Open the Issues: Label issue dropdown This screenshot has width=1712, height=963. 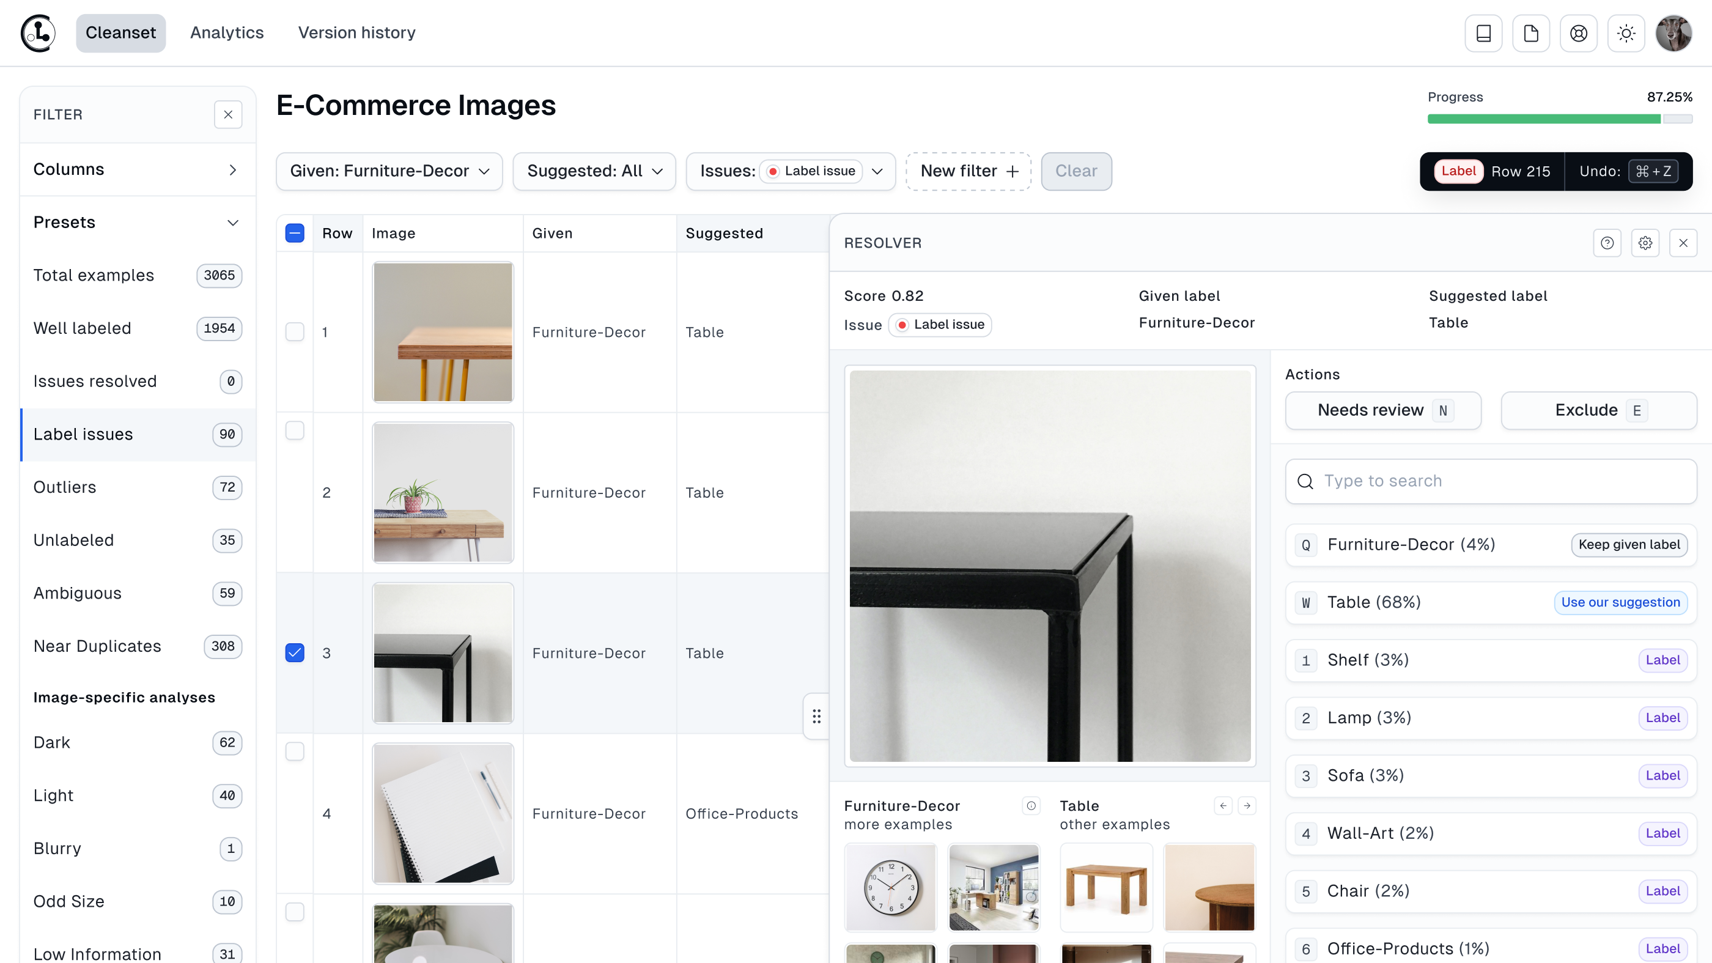click(791, 171)
